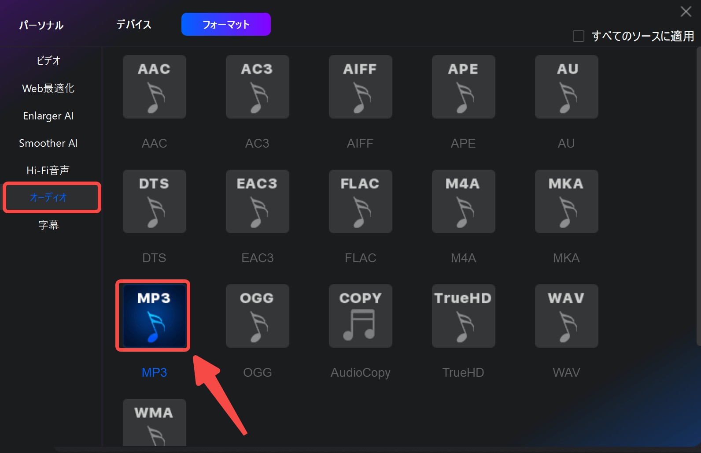Click the AudioCopy text label
Viewport: 701px width, 453px height.
point(360,373)
